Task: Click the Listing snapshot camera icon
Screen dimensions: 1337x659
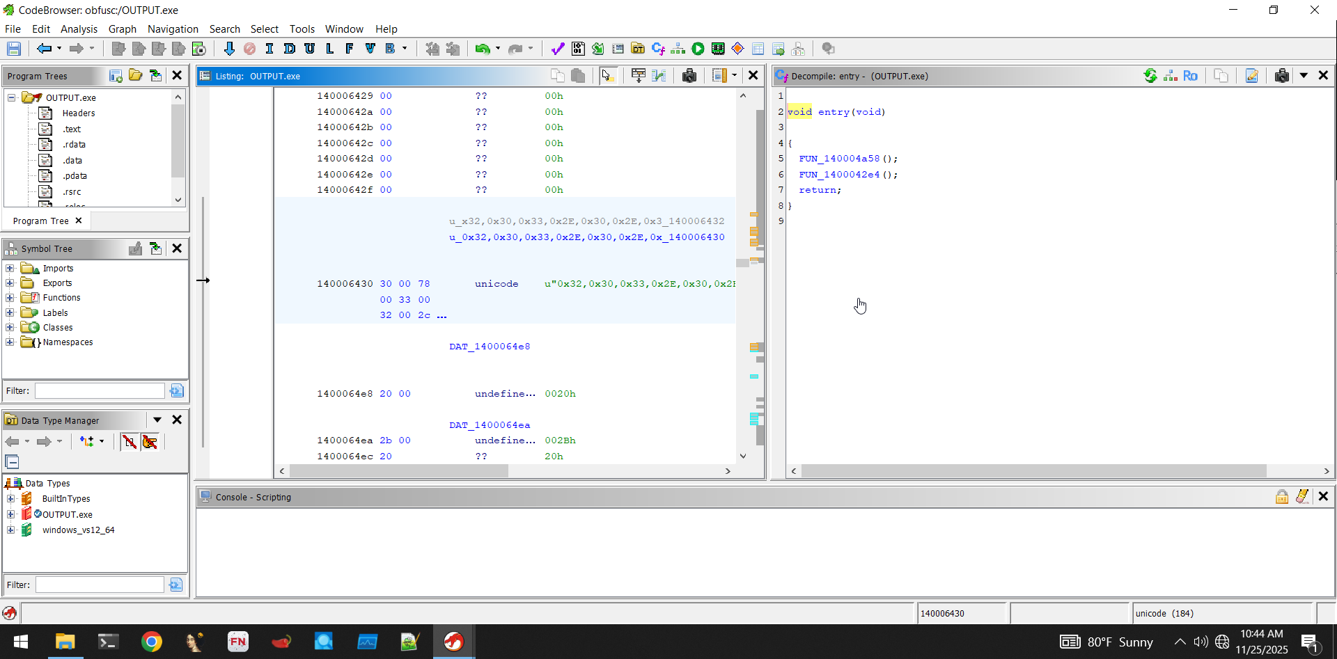Action: (x=689, y=76)
